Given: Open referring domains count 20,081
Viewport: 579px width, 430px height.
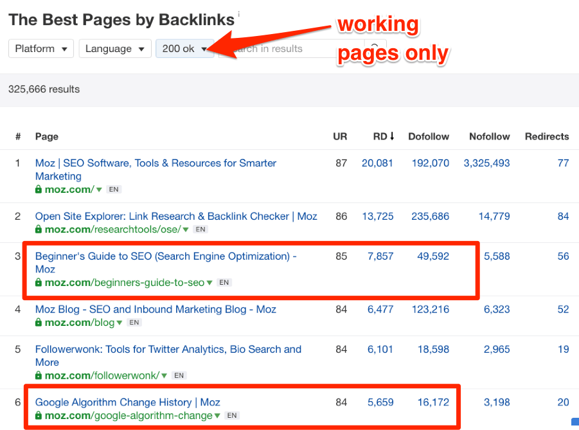Looking at the screenshot, I should point(377,163).
